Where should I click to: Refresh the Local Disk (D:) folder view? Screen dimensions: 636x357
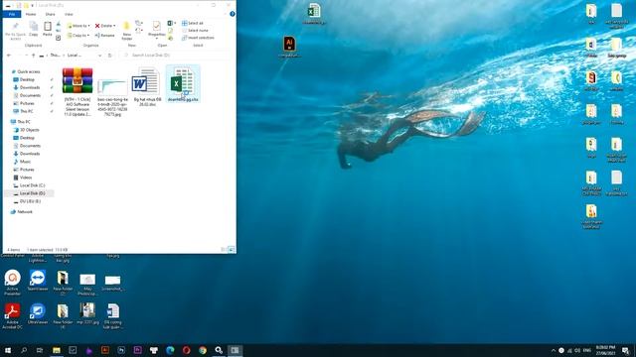click(x=110, y=56)
